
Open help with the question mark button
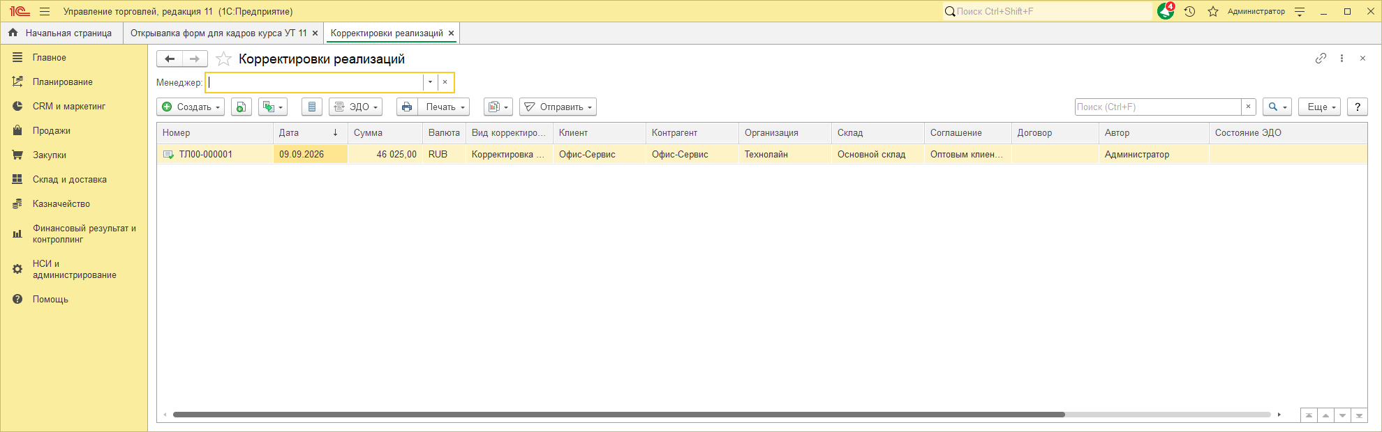[x=1357, y=107]
